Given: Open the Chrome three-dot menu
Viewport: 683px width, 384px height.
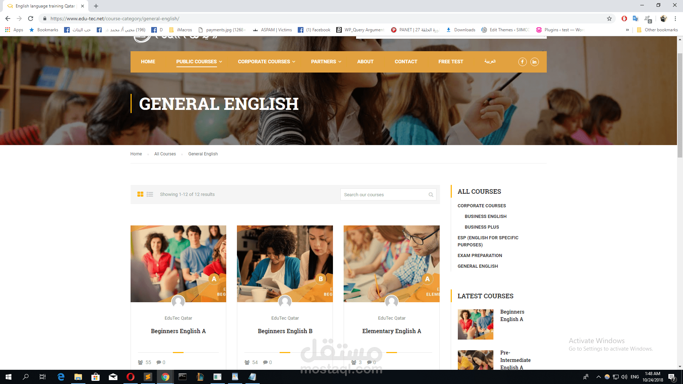Looking at the screenshot, I should 675,18.
